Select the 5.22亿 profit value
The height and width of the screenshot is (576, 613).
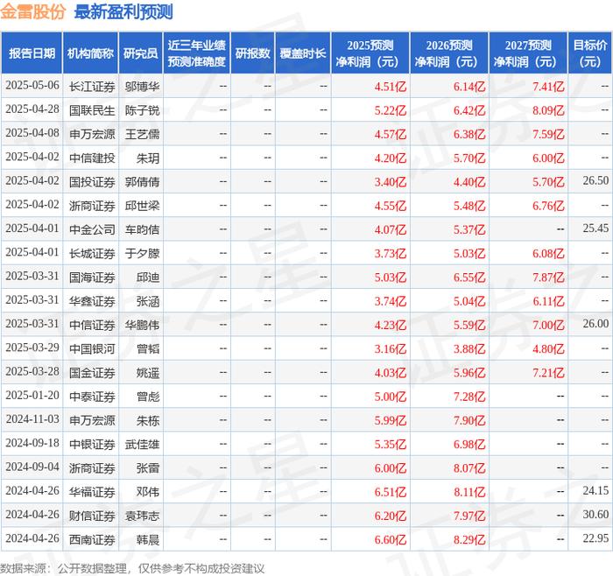391,110
